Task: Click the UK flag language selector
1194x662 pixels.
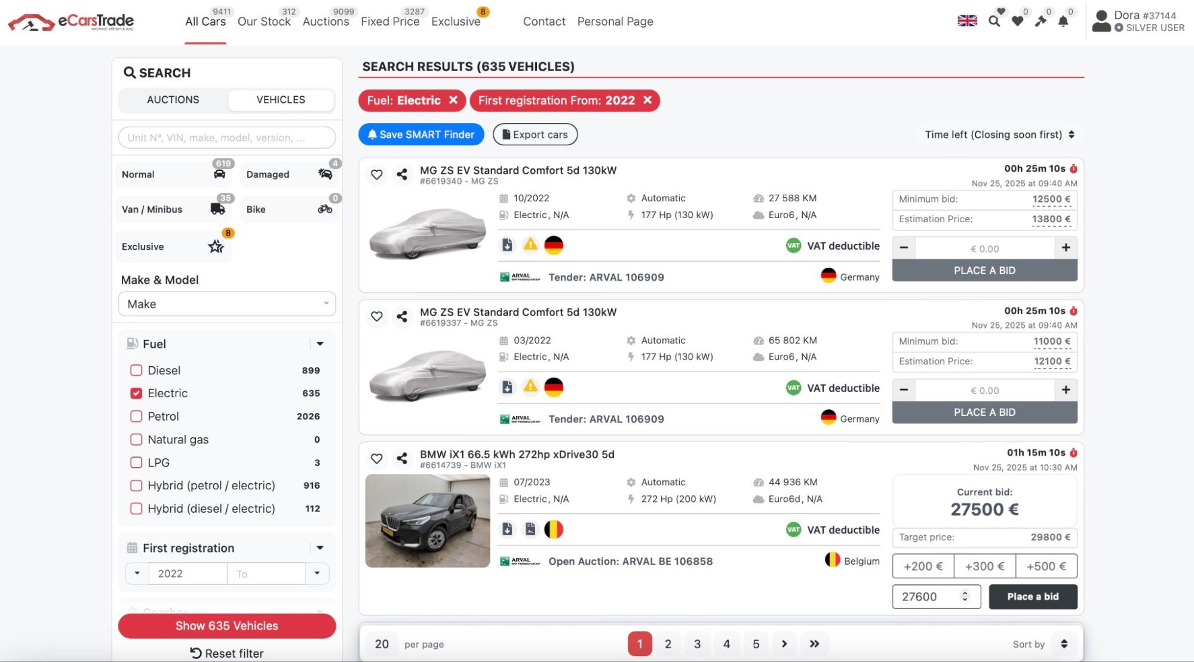Action: pos(967,21)
